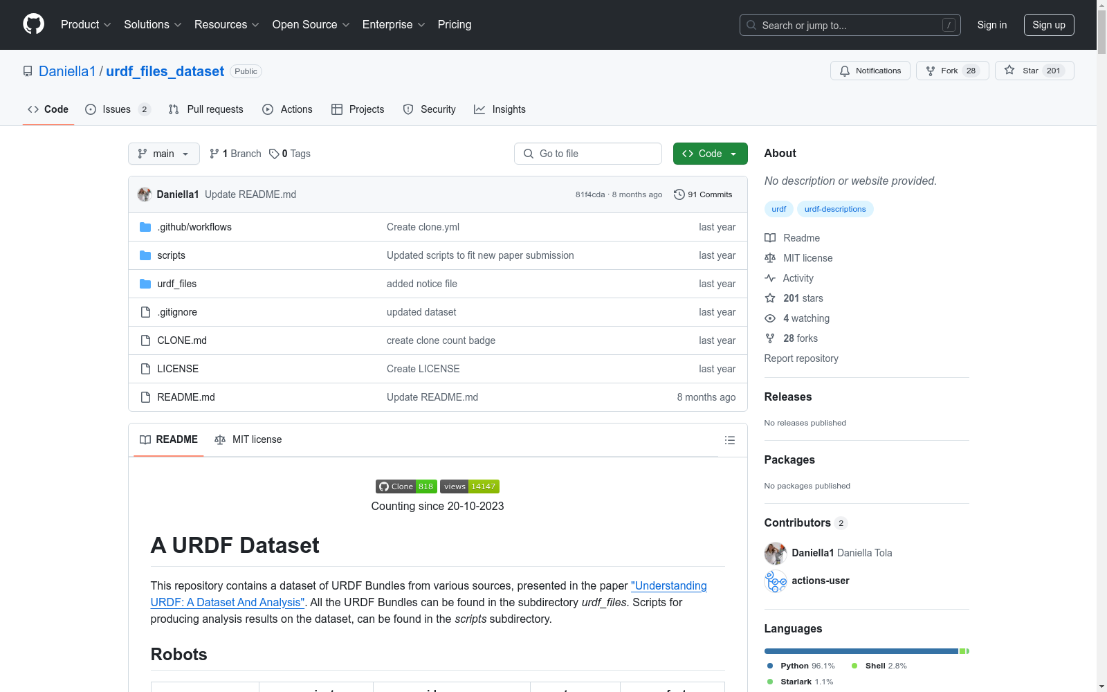The height and width of the screenshot is (692, 1107).
Task: Click the Search or jump to field
Action: pyautogui.click(x=850, y=25)
